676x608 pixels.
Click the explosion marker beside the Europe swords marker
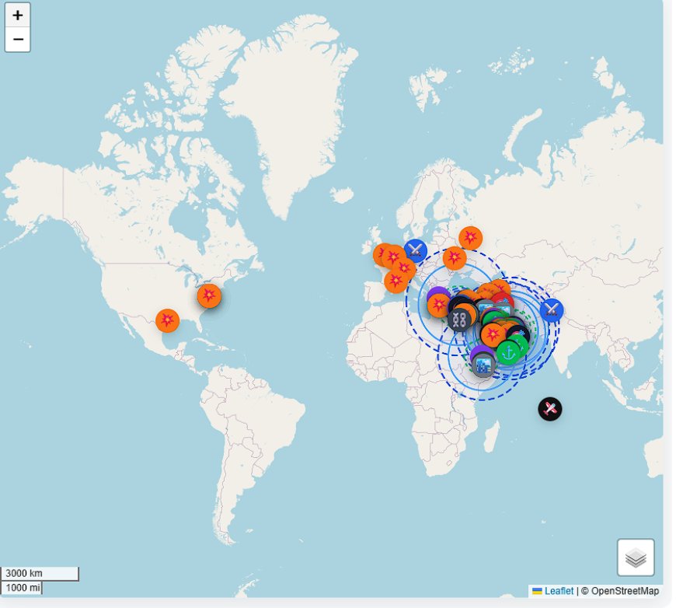[x=393, y=257]
